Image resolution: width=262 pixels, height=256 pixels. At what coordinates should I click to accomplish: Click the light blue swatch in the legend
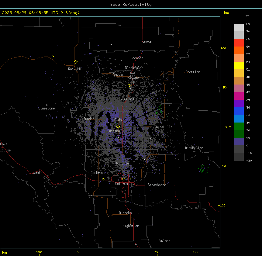coord(239,119)
